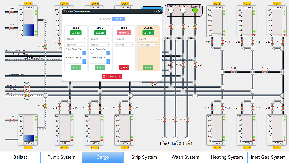Toggle valve V-29 above COT-10
Viewport: 289px width, 163px height.
(130, 108)
